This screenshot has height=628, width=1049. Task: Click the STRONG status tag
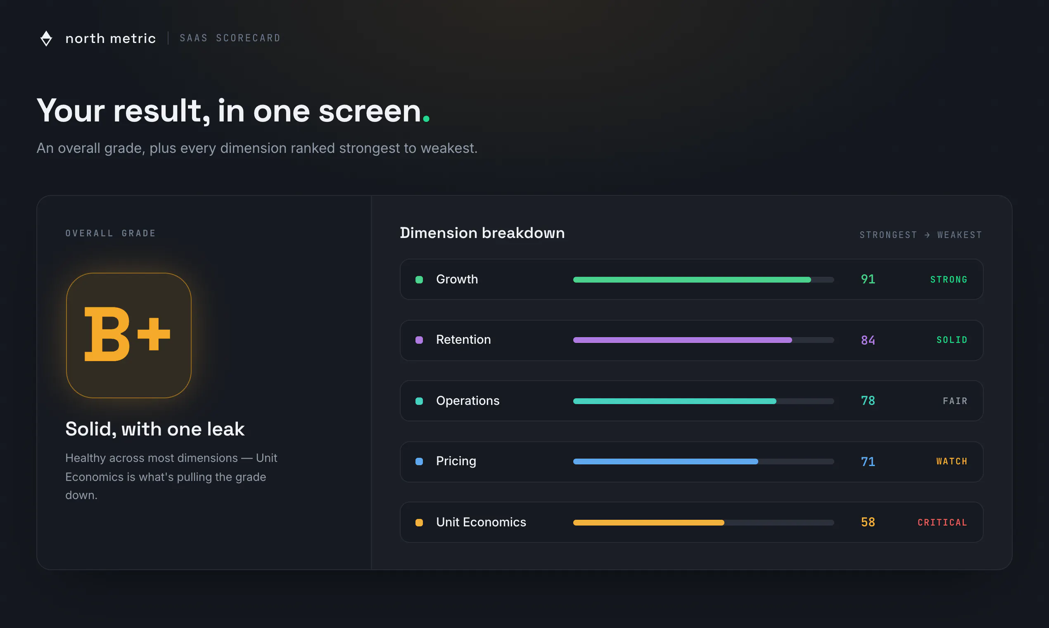949,280
